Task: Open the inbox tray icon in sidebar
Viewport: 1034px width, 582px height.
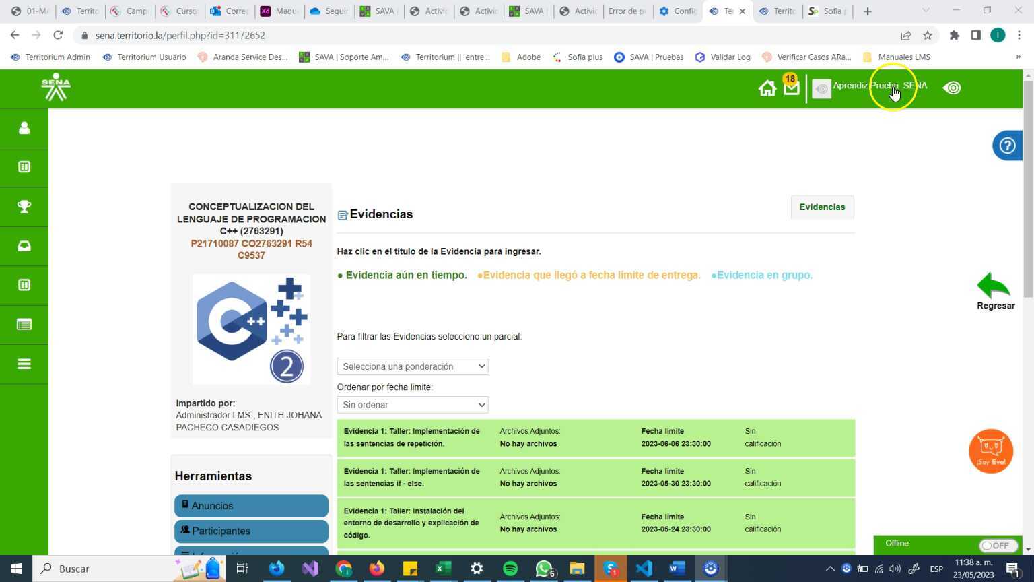Action: [x=24, y=246]
